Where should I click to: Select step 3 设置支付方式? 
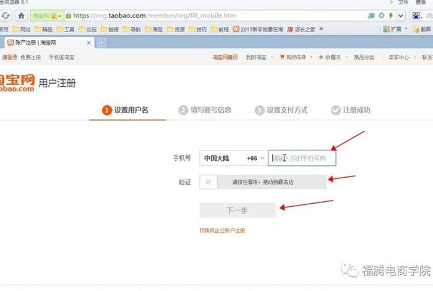(x=281, y=110)
